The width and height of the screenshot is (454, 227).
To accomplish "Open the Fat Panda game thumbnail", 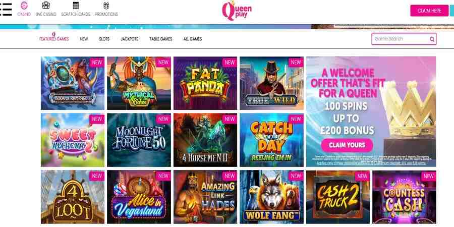I will (205, 83).
